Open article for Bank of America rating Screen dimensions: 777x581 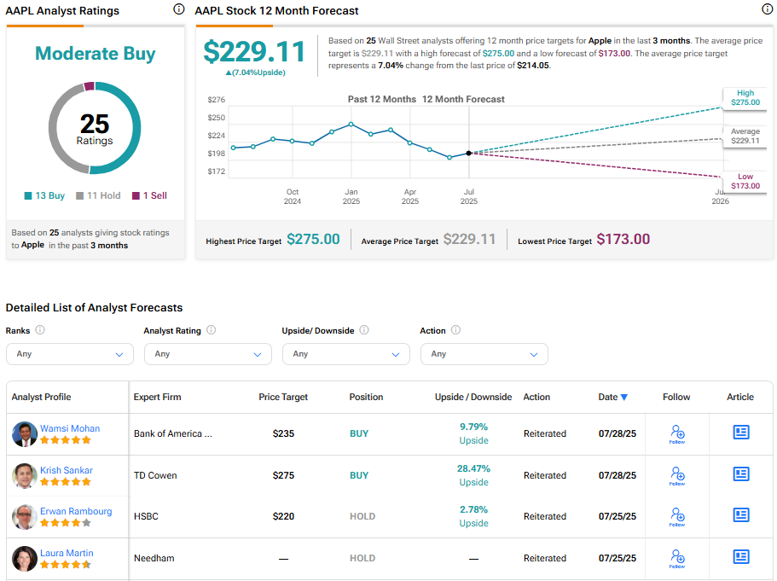coord(740,433)
